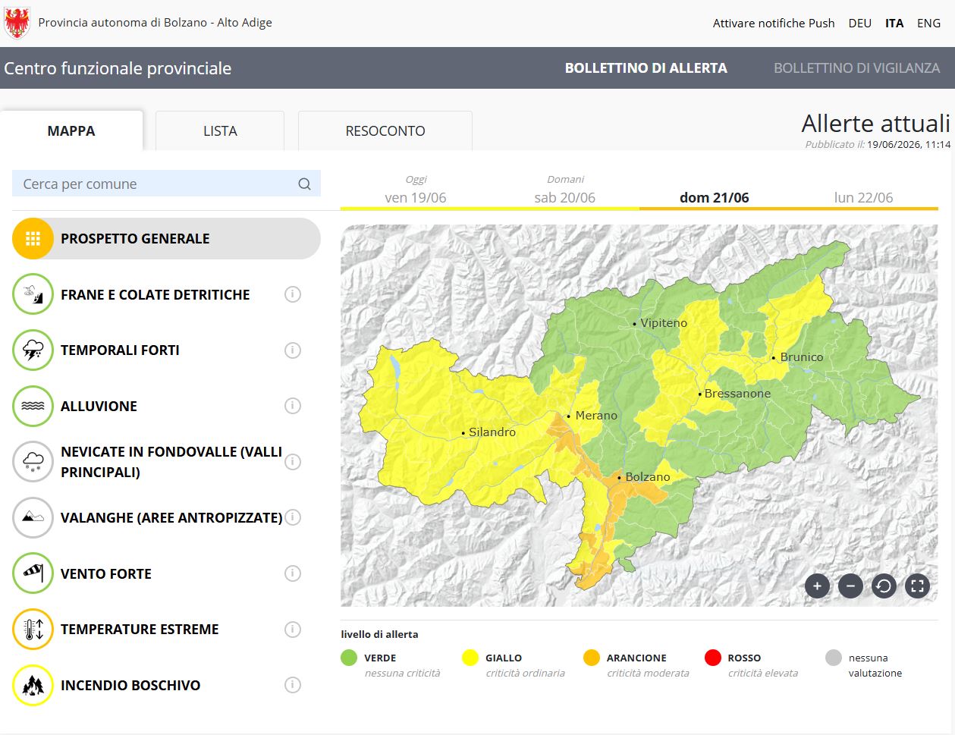Open info for Nevicate in fondovalle
Viewport: 955px width, 735px height.
(293, 462)
